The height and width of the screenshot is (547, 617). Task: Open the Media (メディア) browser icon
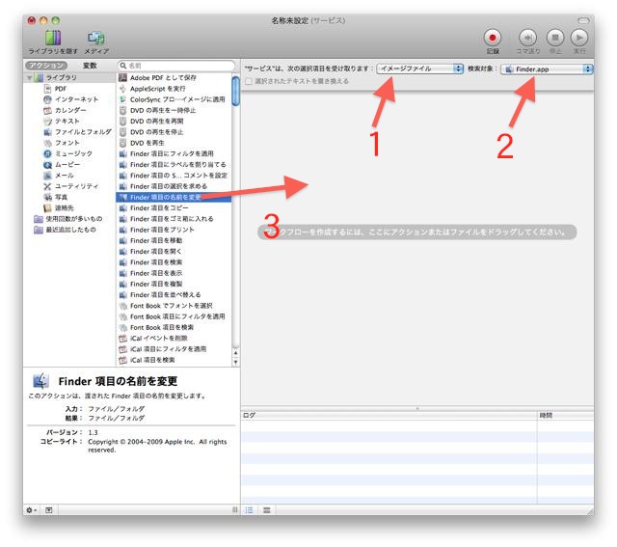95,38
